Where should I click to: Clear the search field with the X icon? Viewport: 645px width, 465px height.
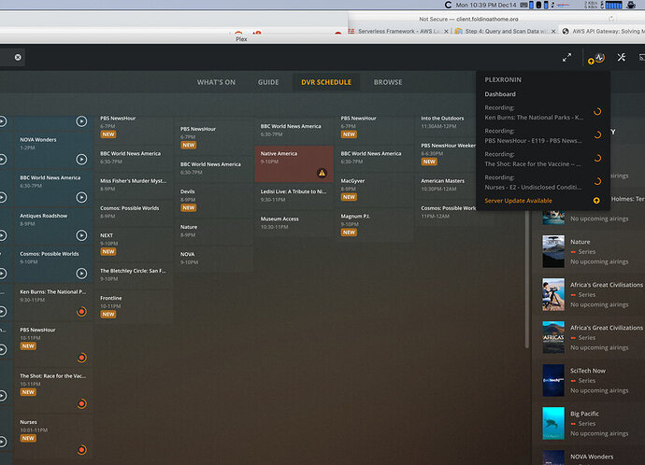tap(18, 57)
